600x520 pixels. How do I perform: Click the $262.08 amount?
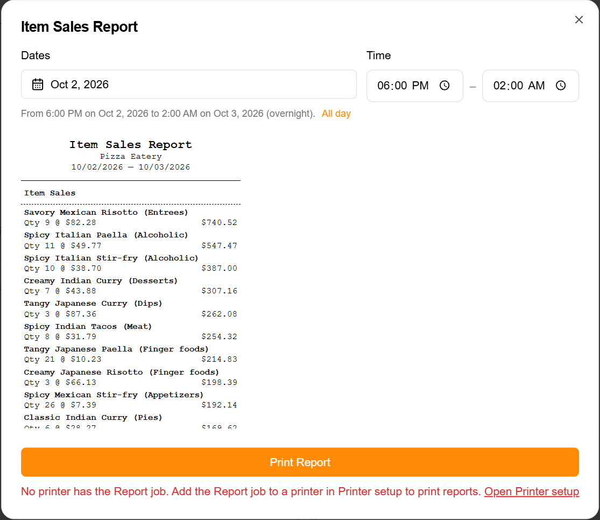tap(219, 314)
